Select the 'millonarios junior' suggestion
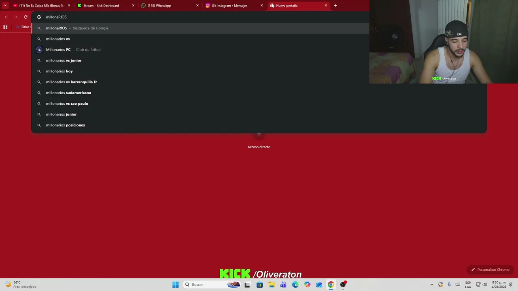518x291 pixels. click(259, 114)
